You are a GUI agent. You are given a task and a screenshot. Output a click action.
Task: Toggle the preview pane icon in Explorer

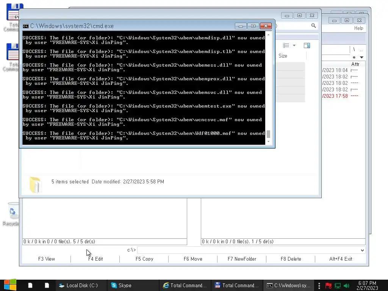(x=307, y=45)
